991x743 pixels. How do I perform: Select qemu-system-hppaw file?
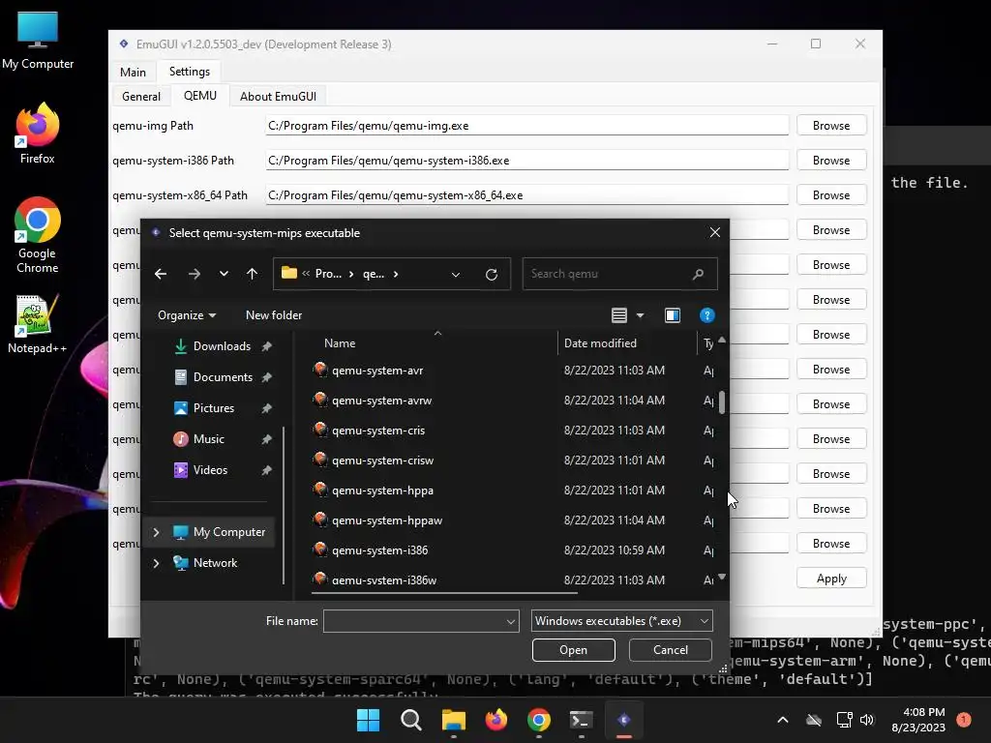[387, 520]
